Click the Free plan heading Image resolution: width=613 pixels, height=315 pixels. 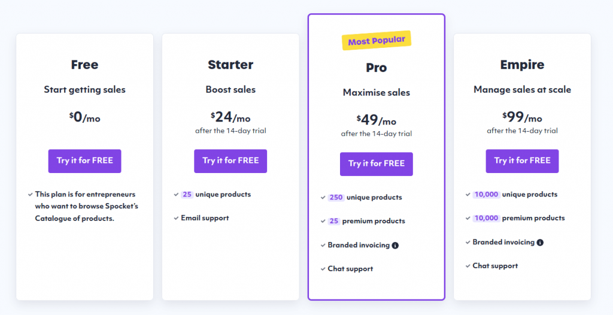tap(85, 65)
